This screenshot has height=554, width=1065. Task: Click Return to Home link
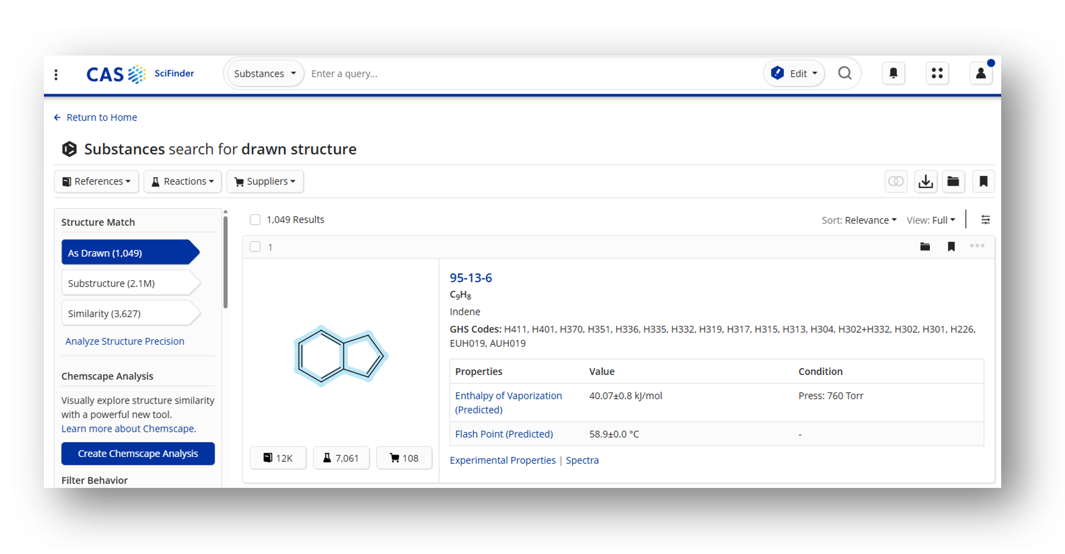pos(95,118)
